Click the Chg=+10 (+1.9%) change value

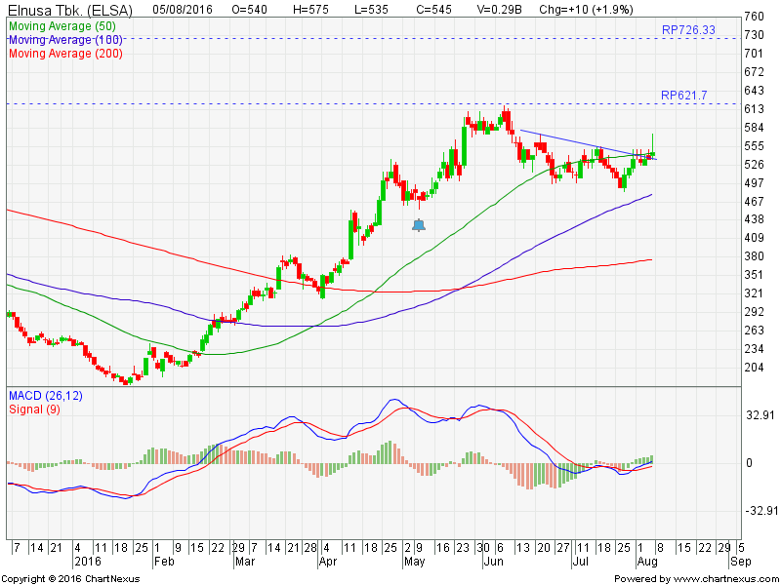[x=587, y=10]
